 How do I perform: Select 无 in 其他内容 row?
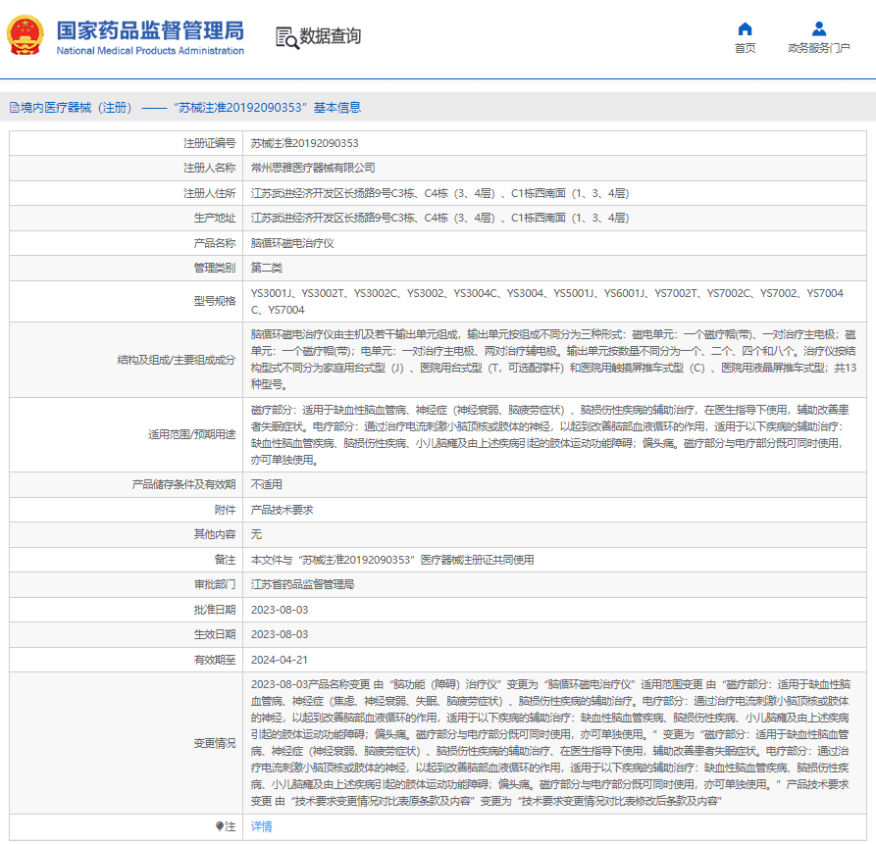256,534
